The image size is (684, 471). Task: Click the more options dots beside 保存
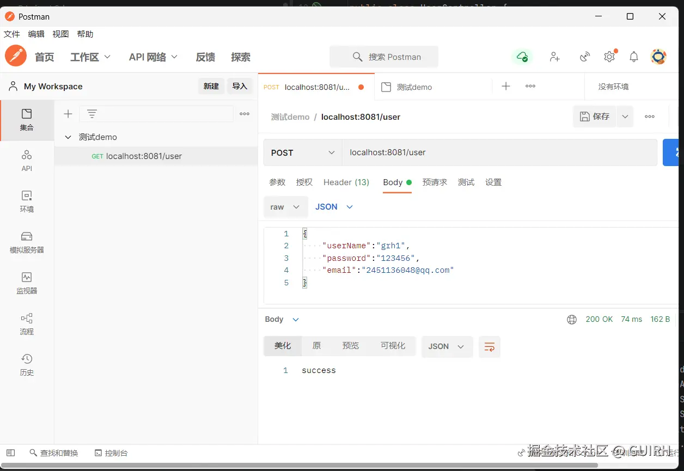pyautogui.click(x=650, y=117)
